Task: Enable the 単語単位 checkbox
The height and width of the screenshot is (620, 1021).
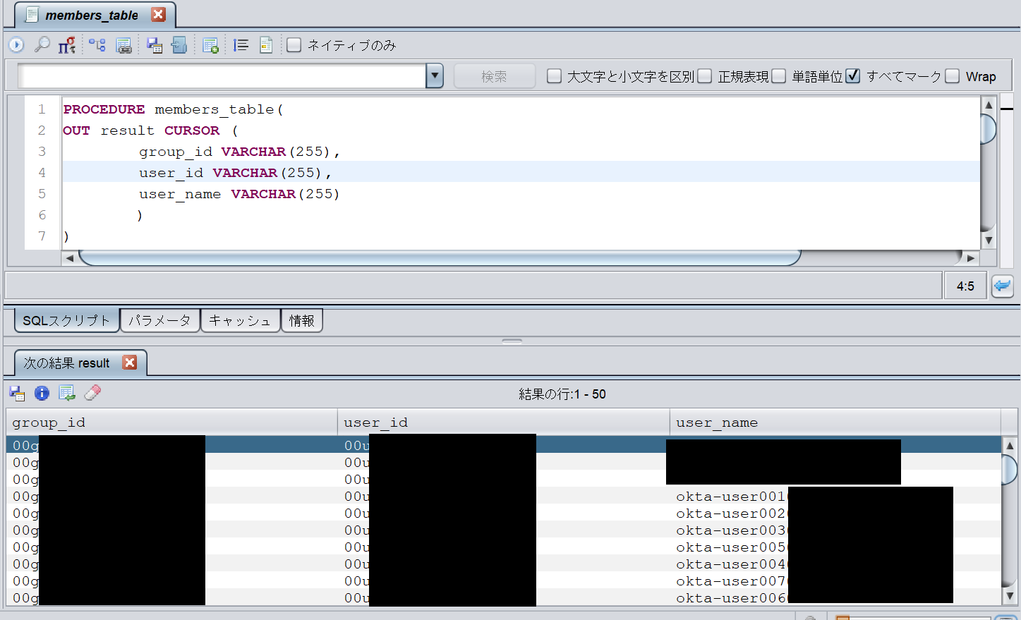Action: point(779,76)
